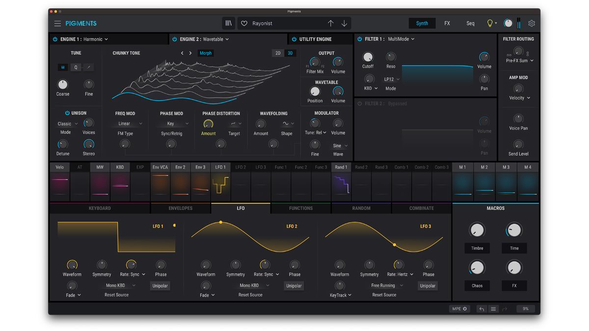Image resolution: width=589 pixels, height=331 pixels.
Task: Toggle Engine 2 power button
Action: 174,39
